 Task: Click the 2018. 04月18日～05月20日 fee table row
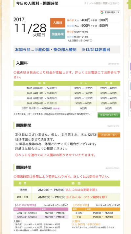pyautogui.click(x=67, y=93)
